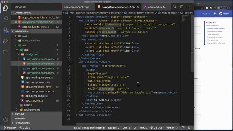
Task: Click the master branch indicator in status bar
Action: tap(10, 128)
